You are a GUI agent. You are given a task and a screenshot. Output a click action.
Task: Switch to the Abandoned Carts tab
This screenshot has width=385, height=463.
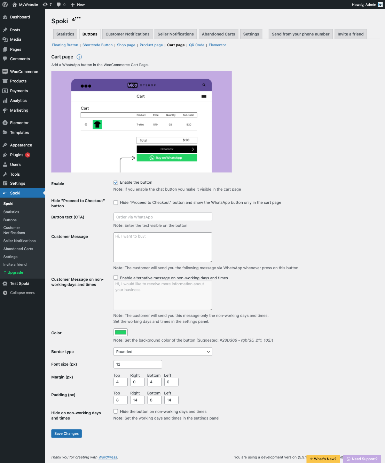tap(218, 34)
